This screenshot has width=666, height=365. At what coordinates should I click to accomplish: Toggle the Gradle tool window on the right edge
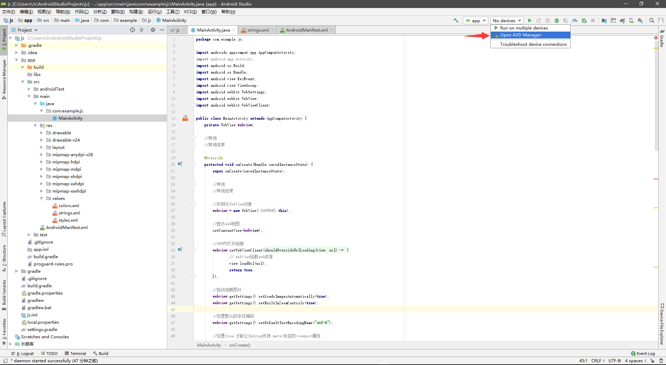tap(662, 39)
